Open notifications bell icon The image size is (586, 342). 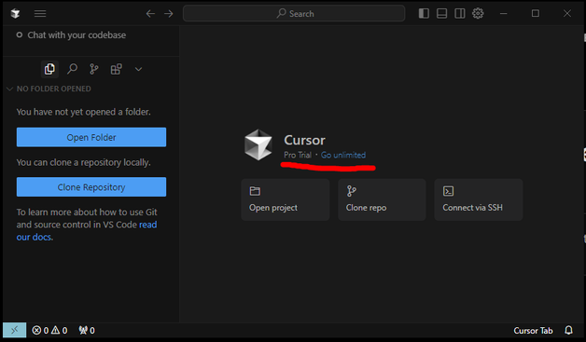tap(568, 330)
